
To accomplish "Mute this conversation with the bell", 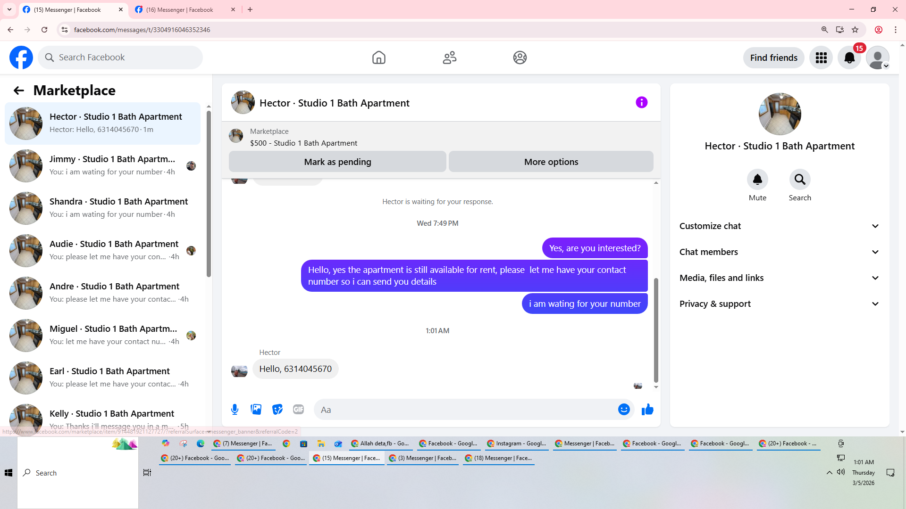I will pyautogui.click(x=757, y=179).
